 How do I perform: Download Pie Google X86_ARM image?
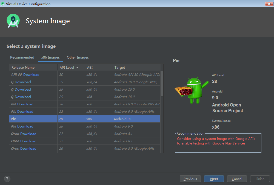coord(25,104)
